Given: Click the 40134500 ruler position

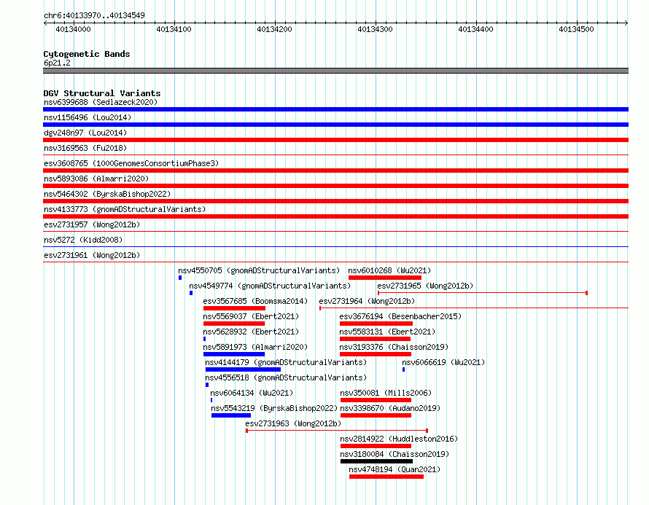Looking at the screenshot, I should pyautogui.click(x=576, y=29).
